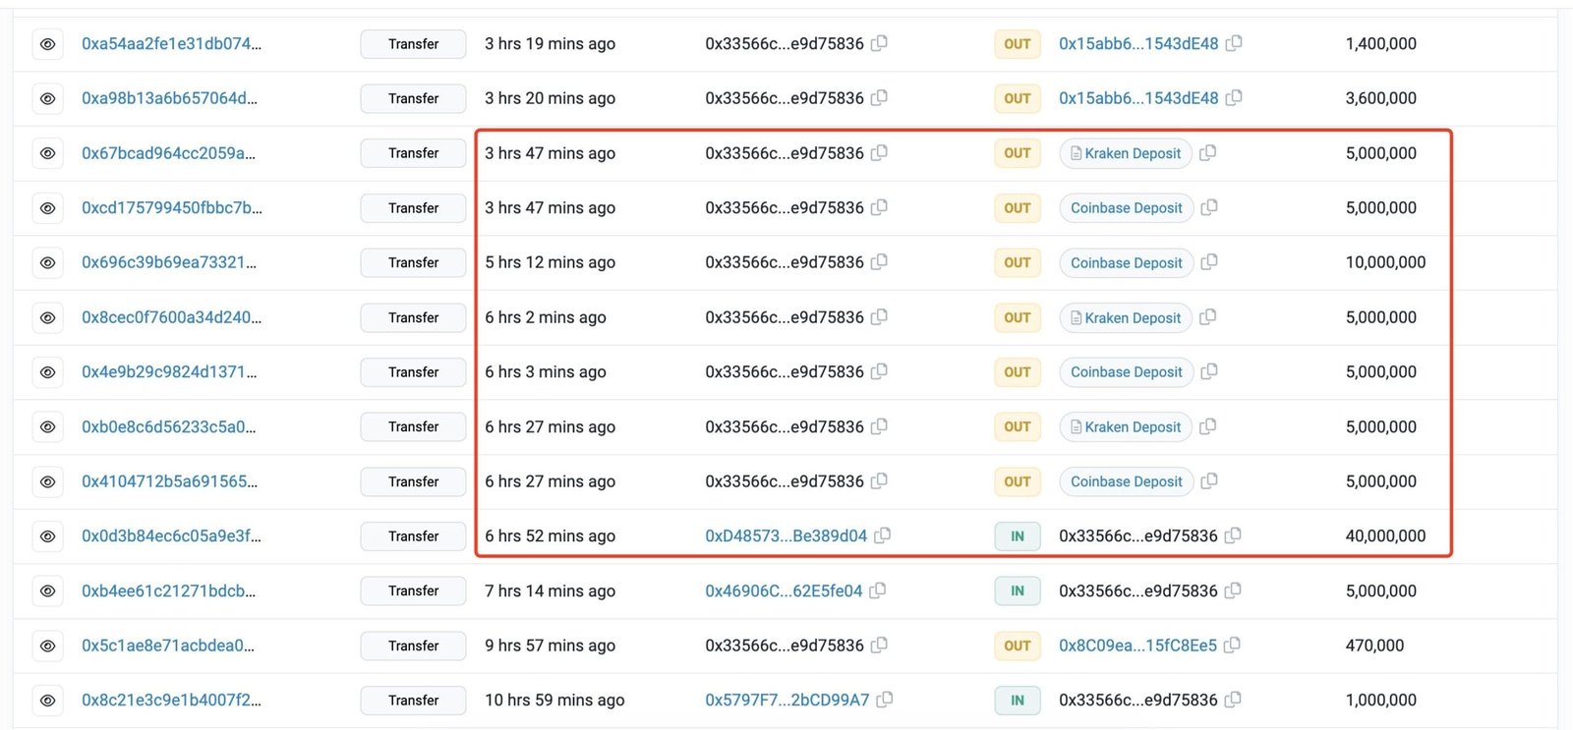The image size is (1573, 730).
Task: Open address link 0x8C09ea...15fC8Ee5
Action: [1137, 646]
